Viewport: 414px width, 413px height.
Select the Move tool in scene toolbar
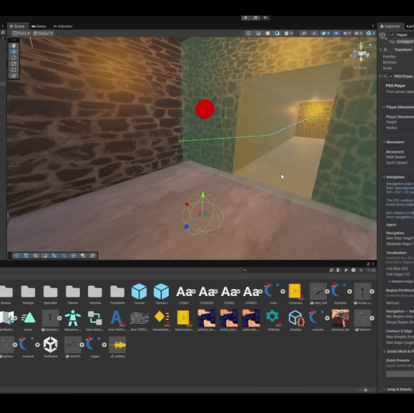pos(14,52)
